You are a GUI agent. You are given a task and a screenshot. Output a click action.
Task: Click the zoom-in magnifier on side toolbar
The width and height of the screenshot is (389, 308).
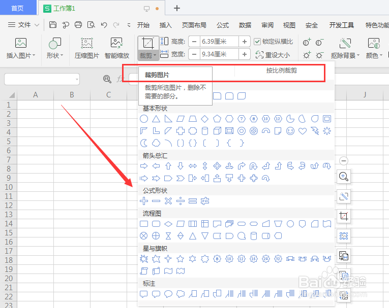click(344, 177)
